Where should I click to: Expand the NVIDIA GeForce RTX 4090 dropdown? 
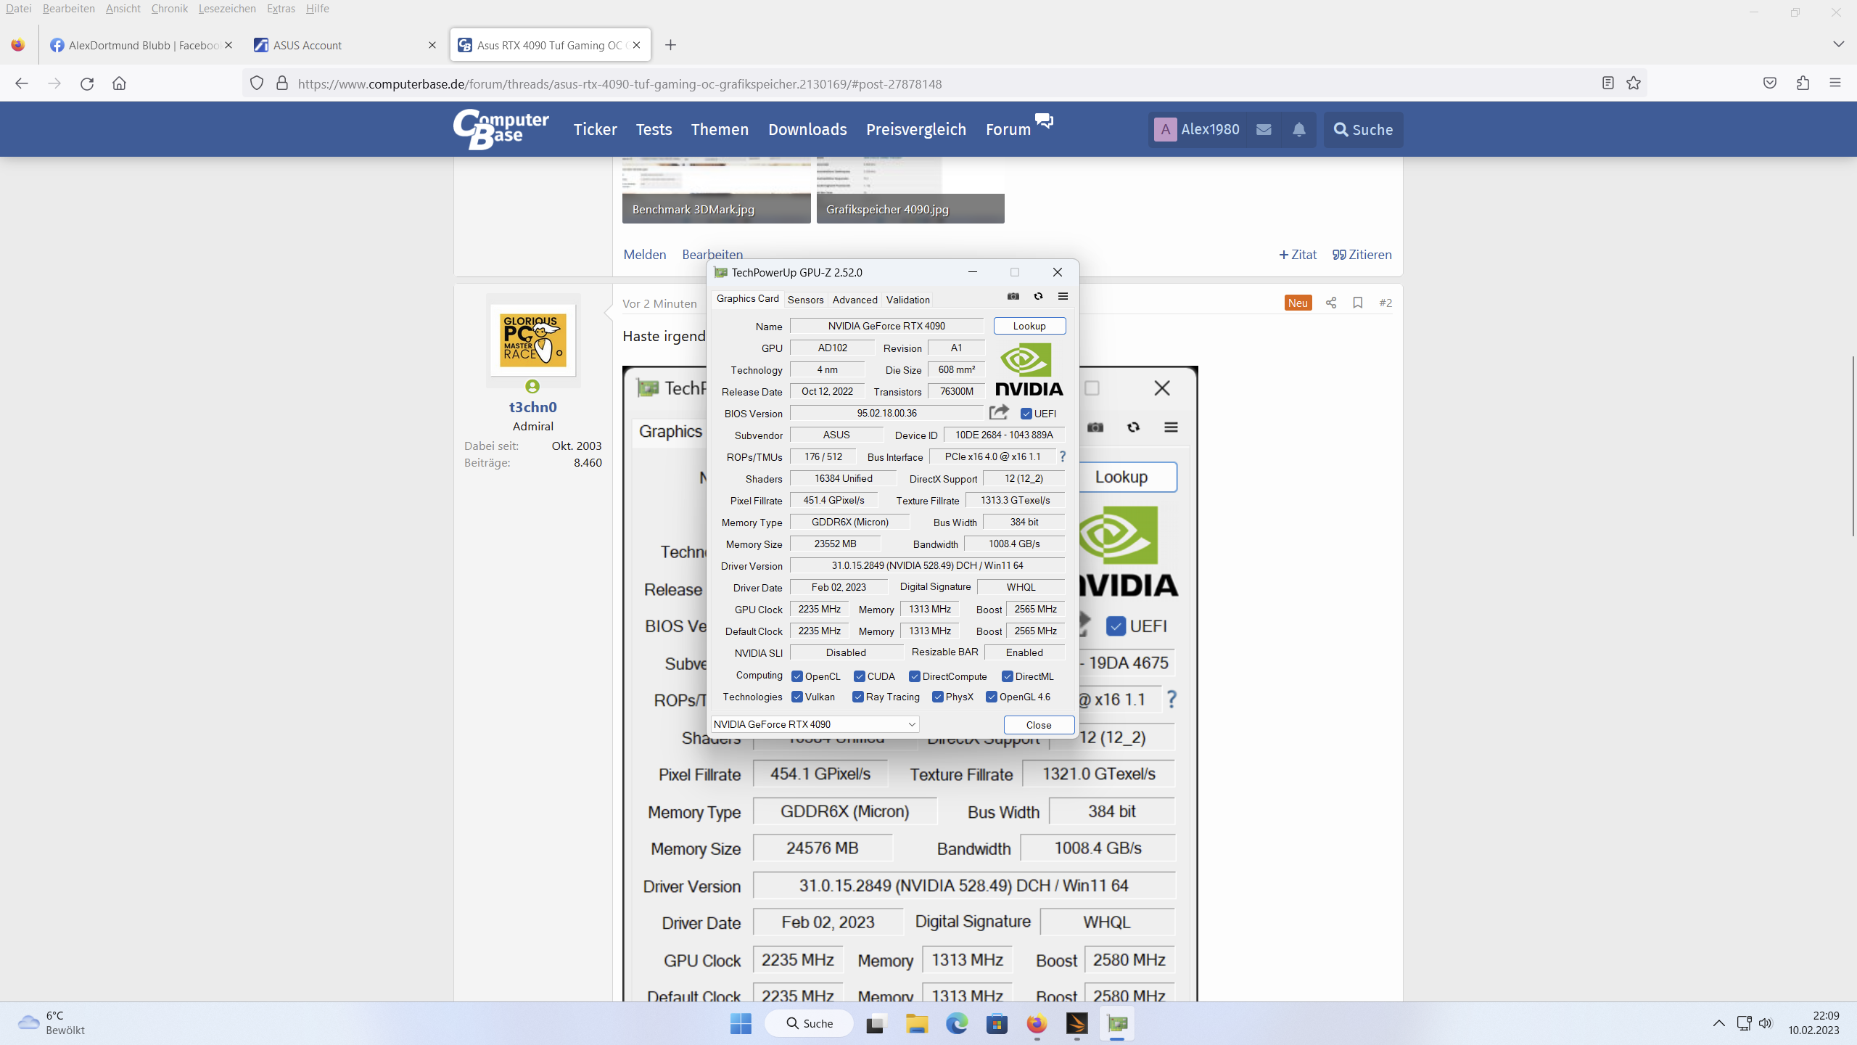point(911,724)
